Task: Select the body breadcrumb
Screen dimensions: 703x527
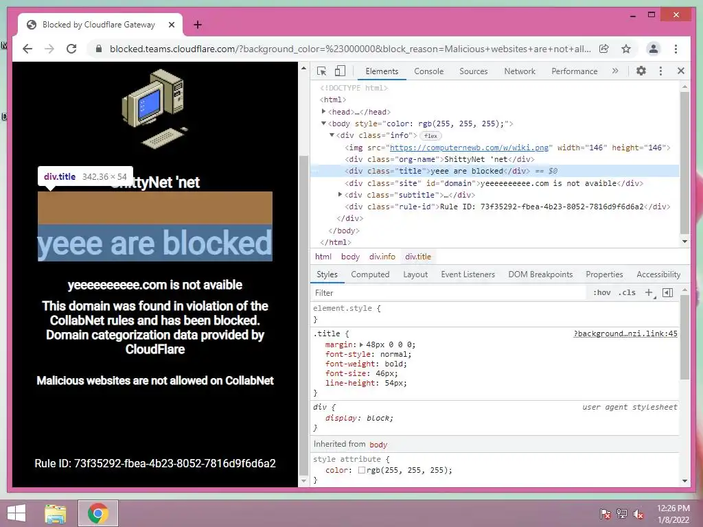Action: [350, 257]
